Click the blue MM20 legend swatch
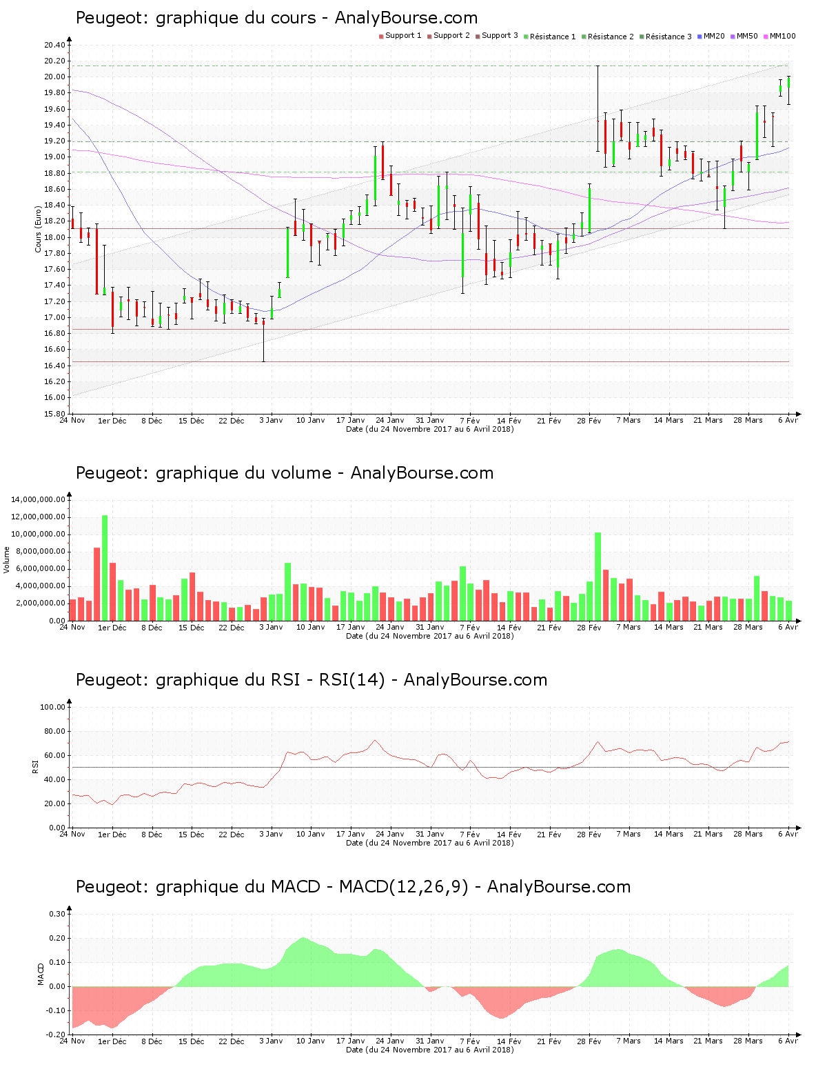The image size is (827, 1069). click(x=700, y=37)
